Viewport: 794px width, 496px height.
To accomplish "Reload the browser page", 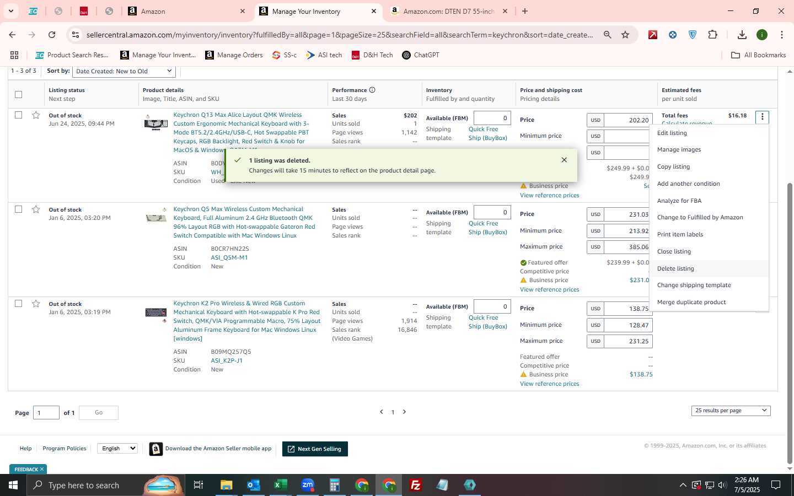I will (52, 35).
